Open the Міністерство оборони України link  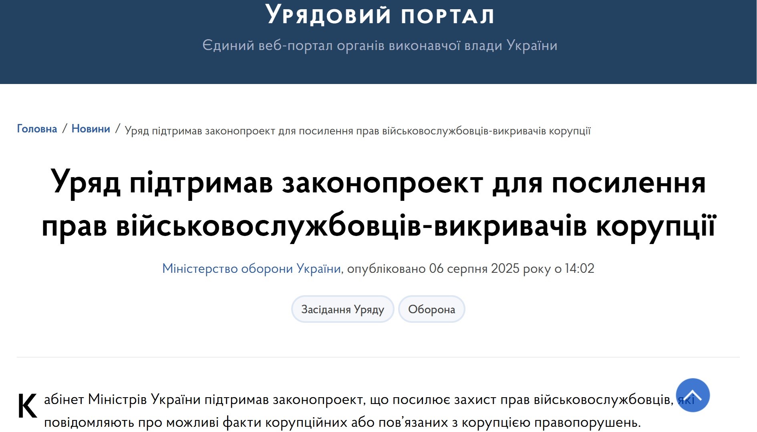coord(251,268)
